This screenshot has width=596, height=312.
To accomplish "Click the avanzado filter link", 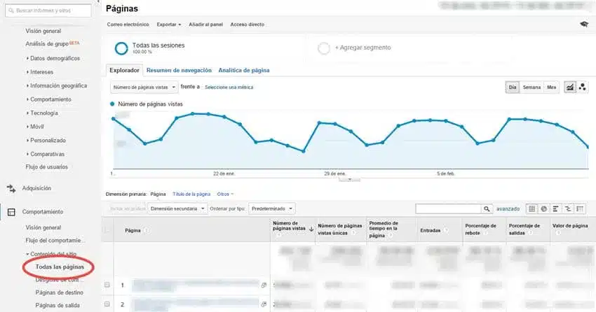I will pyautogui.click(x=508, y=209).
